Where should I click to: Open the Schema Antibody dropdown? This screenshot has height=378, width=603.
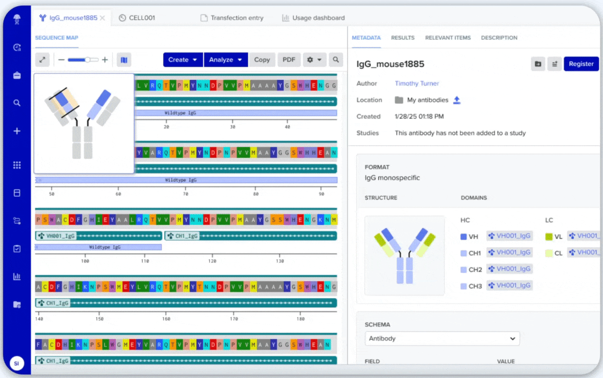442,339
